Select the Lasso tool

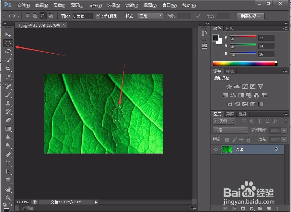click(x=8, y=52)
